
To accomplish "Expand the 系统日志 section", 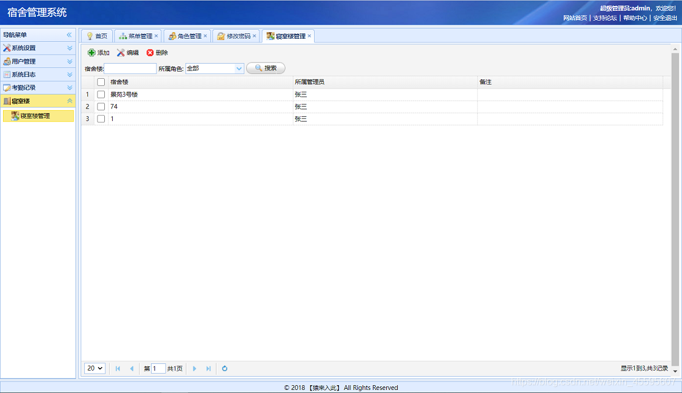I will (70, 74).
